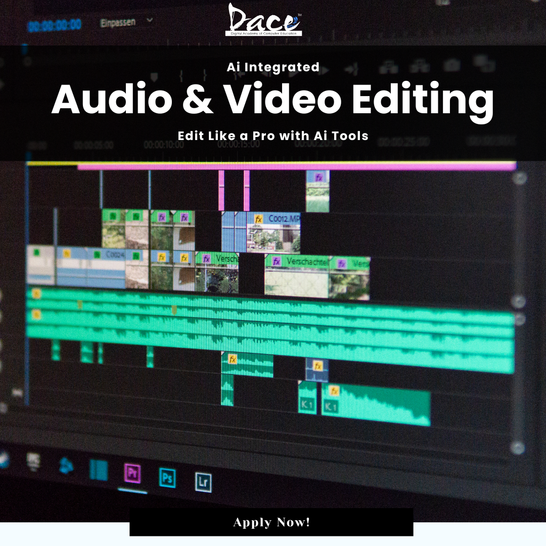Viewport: 546px width, 546px height.
Task: Open the Einpassen zoom dropdown
Action: pos(126,22)
